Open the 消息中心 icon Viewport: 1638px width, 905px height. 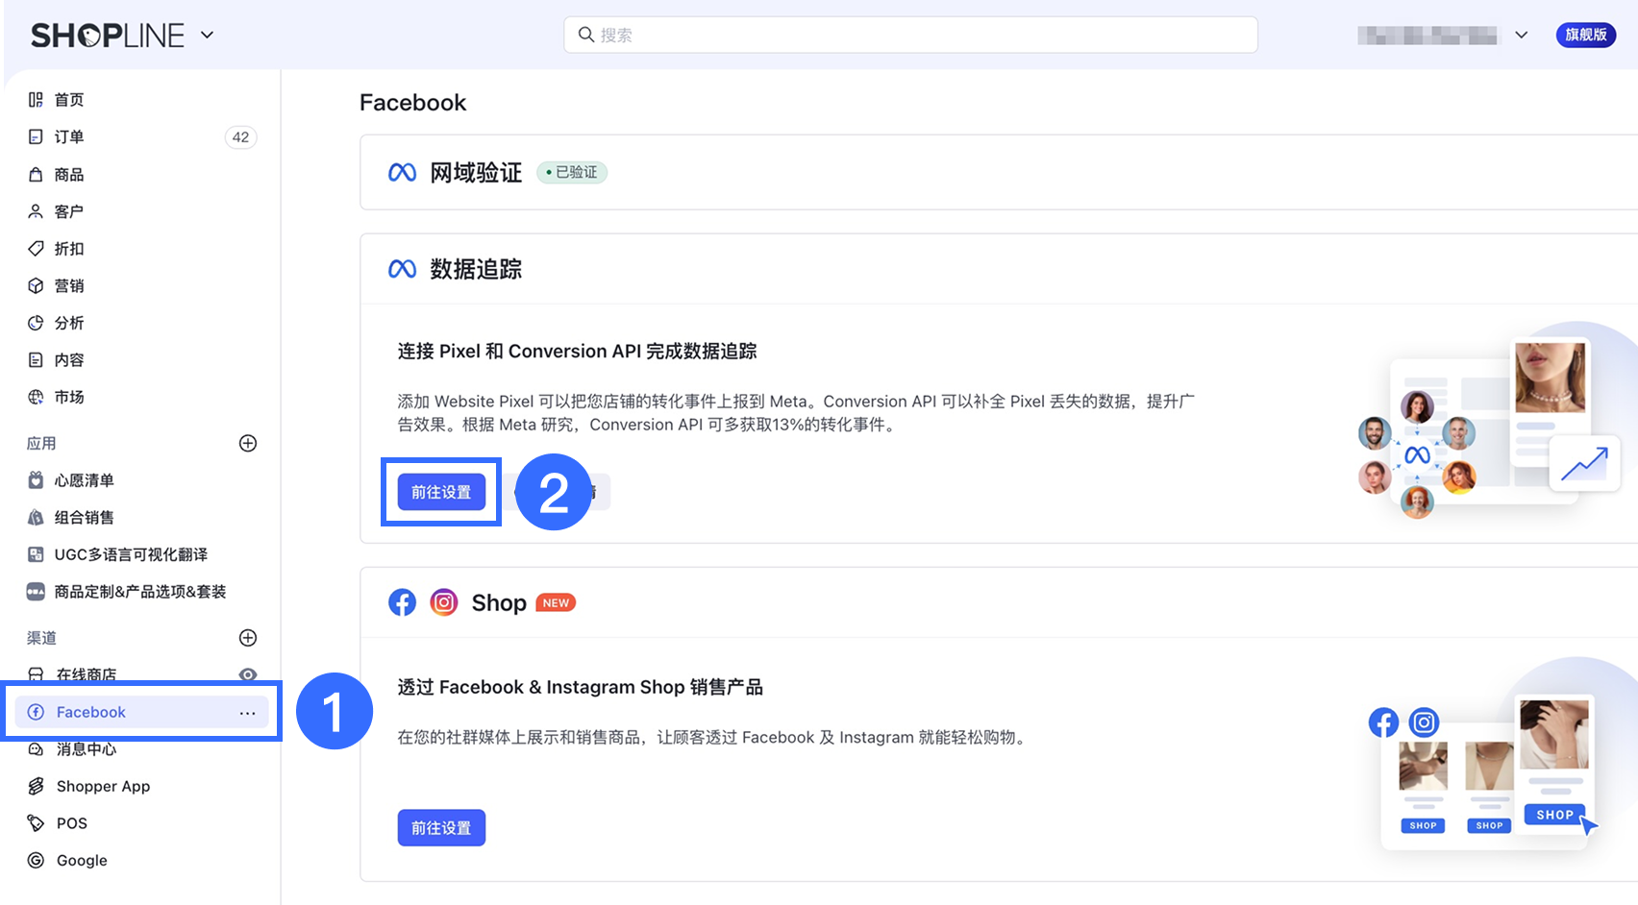[36, 749]
